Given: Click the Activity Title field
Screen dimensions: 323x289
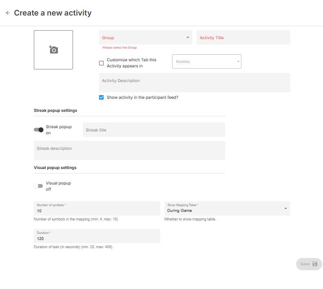Looking at the screenshot, I should (243, 38).
